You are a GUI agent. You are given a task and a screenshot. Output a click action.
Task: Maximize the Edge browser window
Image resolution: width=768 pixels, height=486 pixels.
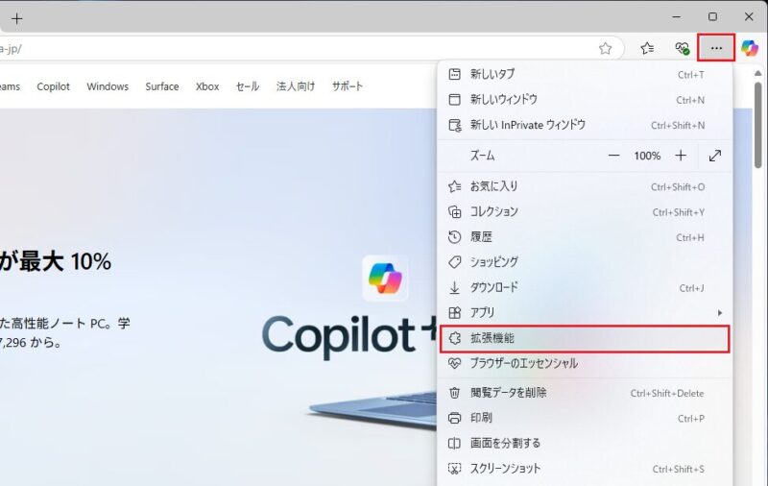point(712,16)
